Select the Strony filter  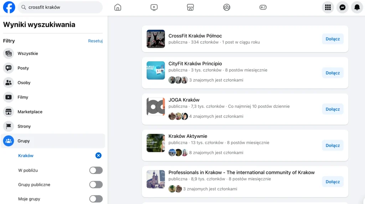pos(53,126)
